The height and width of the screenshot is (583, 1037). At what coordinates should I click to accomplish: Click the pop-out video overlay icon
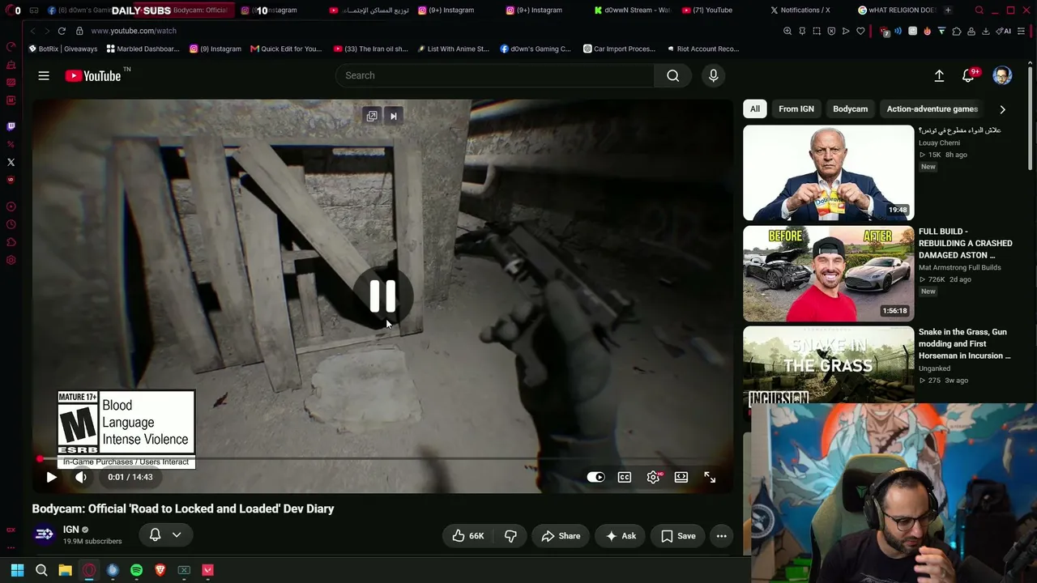[372, 116]
